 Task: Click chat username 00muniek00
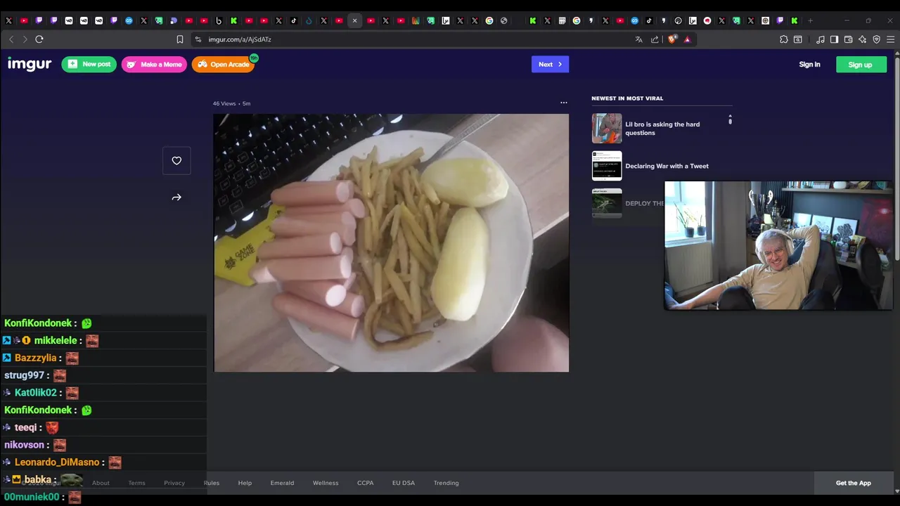[32, 497]
